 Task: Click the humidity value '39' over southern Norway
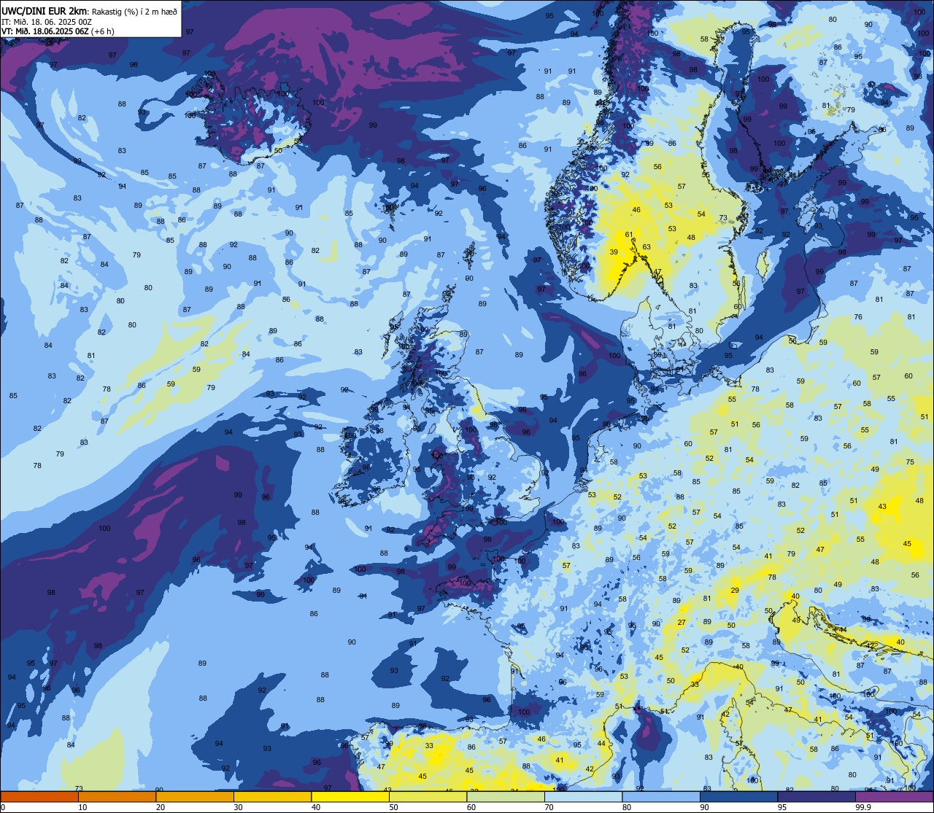(614, 252)
